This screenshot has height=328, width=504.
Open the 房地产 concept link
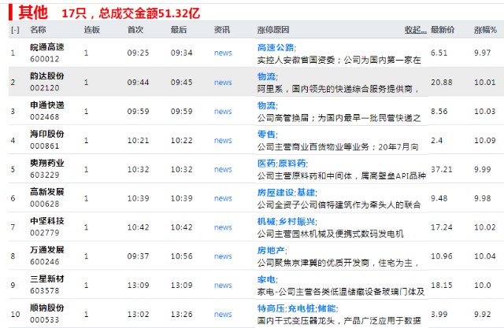[271, 250]
